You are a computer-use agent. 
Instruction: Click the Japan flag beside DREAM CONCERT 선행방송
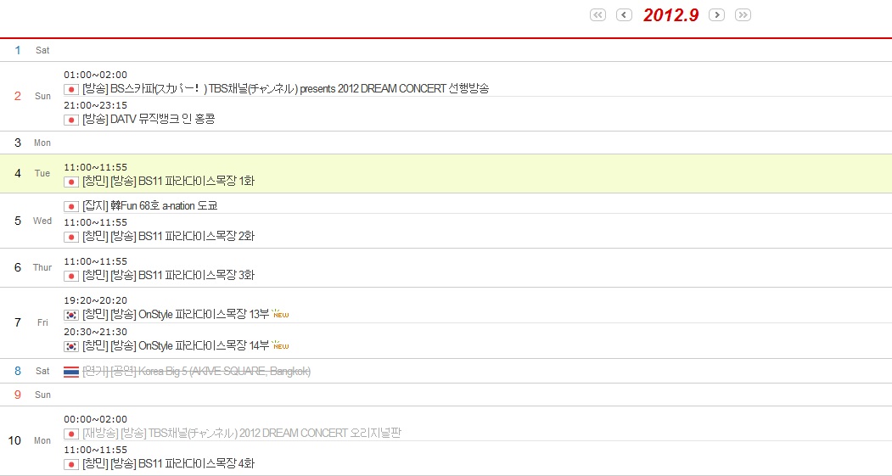point(71,89)
